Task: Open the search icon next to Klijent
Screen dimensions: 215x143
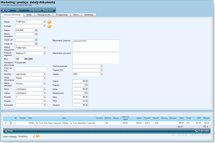Action: click(x=49, y=22)
